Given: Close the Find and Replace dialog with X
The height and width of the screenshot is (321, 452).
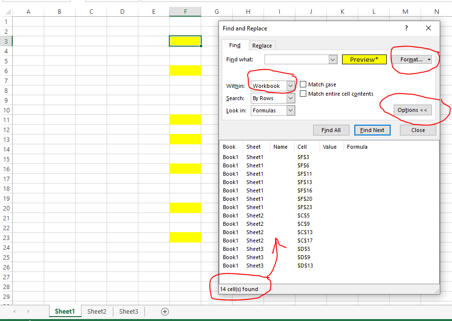Looking at the screenshot, I should tap(428, 28).
